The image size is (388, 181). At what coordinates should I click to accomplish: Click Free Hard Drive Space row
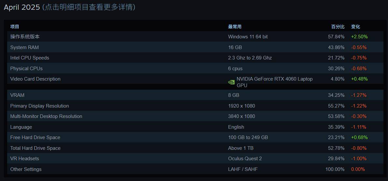[195, 137]
